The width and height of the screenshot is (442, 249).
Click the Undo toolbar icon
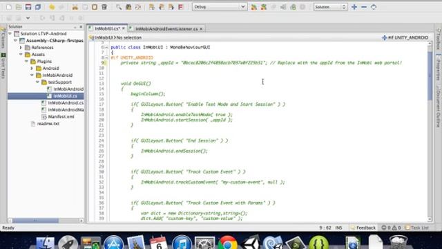tap(52, 7)
